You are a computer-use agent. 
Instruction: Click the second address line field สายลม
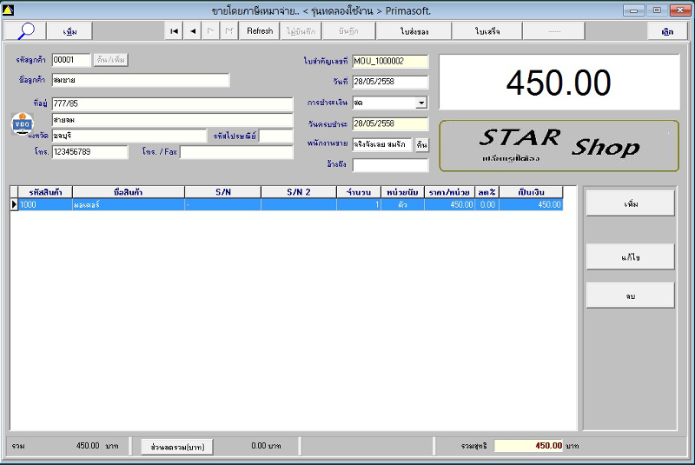point(172,120)
